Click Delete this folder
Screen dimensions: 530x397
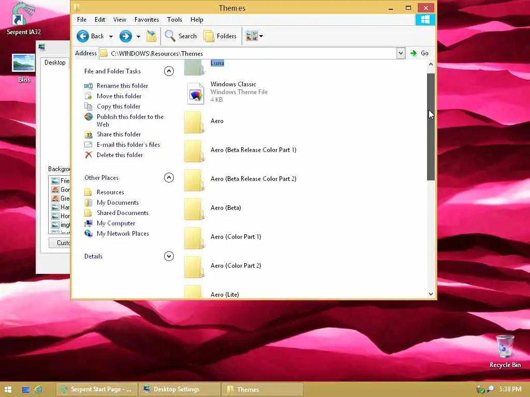[x=120, y=155]
